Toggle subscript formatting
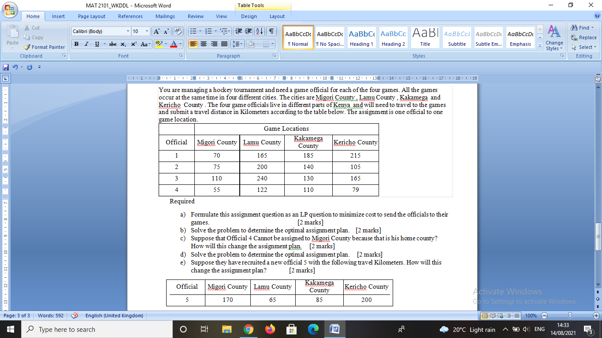602x338 pixels. click(x=123, y=44)
